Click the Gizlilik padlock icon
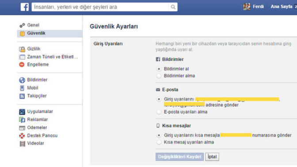Viewport: 297px width, 167px height. 22,49
